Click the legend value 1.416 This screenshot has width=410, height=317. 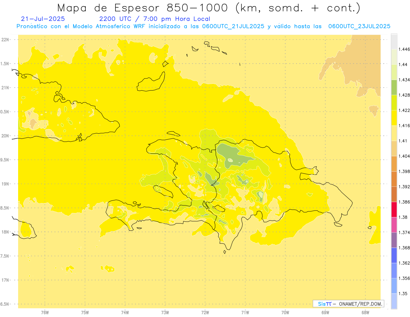click(405, 126)
